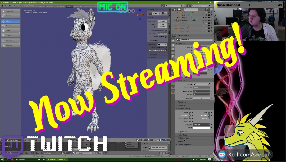Viewport: 286px width, 162px height.
Task: Toggle the Motion Blur checkbox
Action: (179, 138)
